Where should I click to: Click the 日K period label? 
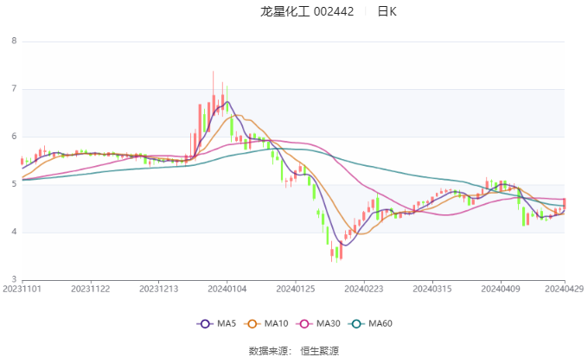pyautogui.click(x=387, y=11)
